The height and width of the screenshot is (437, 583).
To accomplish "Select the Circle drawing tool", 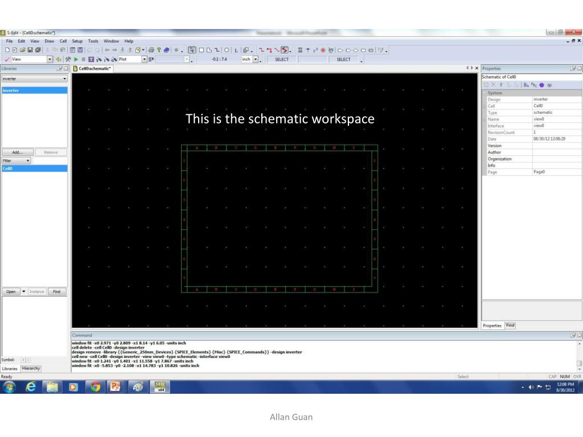I will click(227, 50).
